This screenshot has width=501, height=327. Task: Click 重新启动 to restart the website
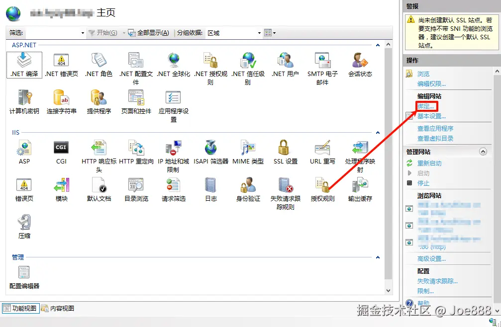429,163
